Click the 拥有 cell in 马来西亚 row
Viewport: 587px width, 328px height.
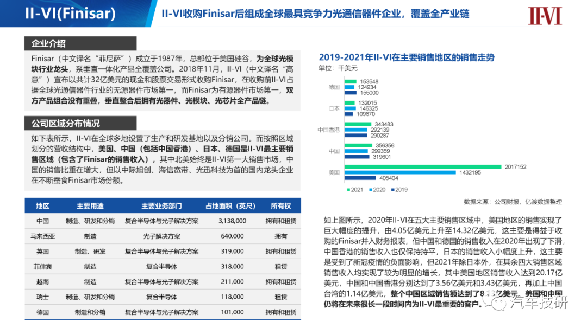click(x=281, y=236)
